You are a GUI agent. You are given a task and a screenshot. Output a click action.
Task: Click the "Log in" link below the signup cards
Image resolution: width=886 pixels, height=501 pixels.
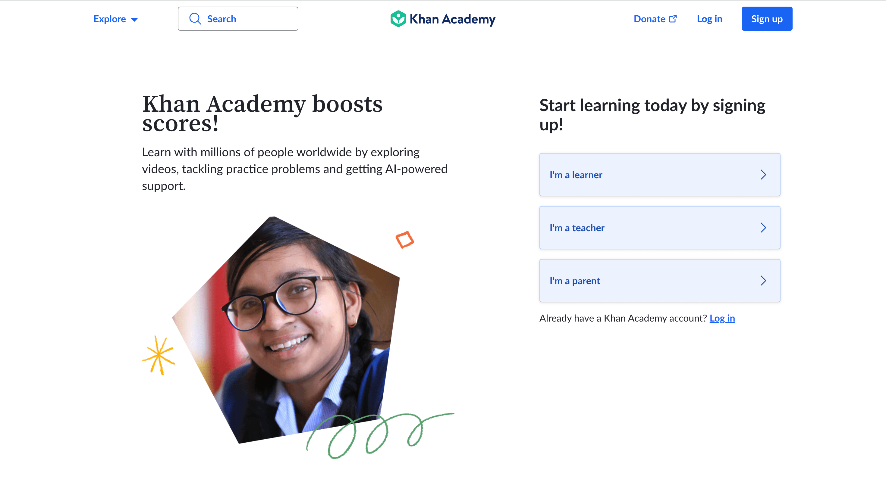click(x=722, y=318)
